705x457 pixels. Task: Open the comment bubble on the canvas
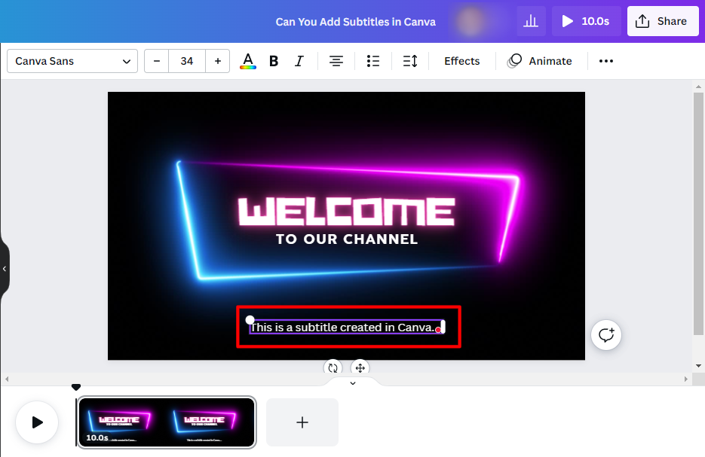(606, 335)
